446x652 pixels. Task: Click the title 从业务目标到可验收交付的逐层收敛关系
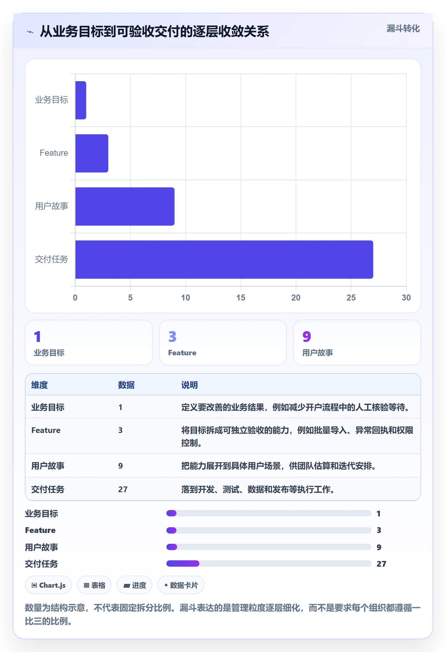click(x=155, y=32)
